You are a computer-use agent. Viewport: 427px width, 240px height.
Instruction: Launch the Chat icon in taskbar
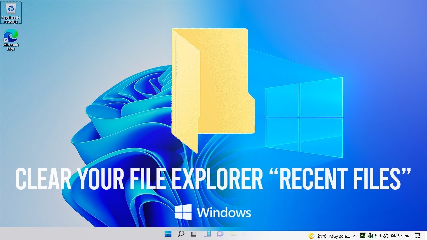tap(220, 234)
